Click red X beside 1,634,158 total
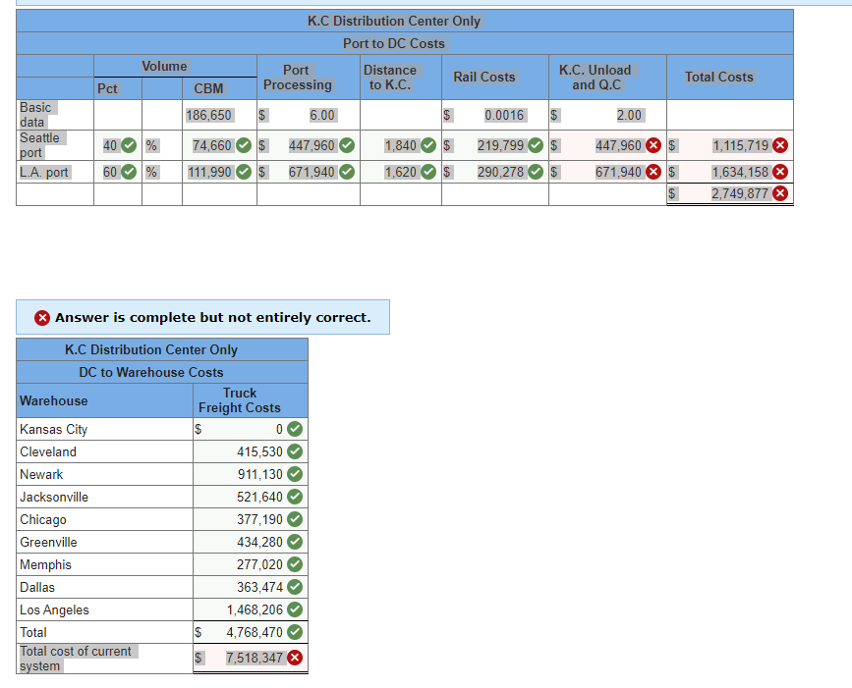 pyautogui.click(x=780, y=172)
